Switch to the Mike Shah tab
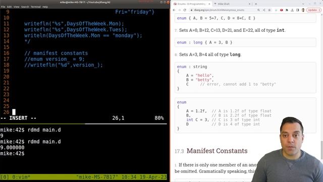 (232, 4)
